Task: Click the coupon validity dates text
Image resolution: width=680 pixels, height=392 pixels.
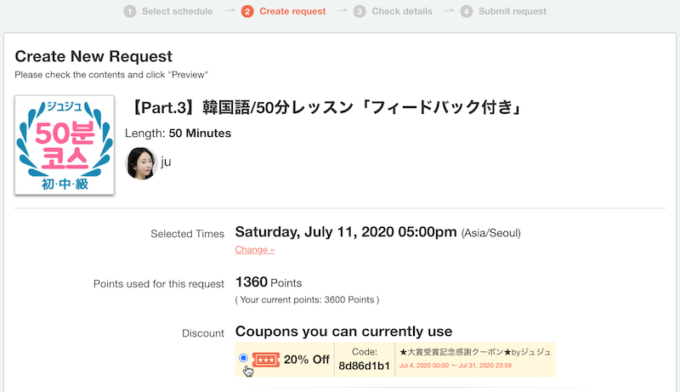Action: coord(456,366)
